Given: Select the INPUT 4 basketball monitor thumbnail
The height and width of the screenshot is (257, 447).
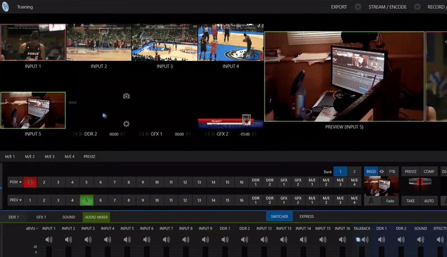Looking at the screenshot, I should pos(231,42).
